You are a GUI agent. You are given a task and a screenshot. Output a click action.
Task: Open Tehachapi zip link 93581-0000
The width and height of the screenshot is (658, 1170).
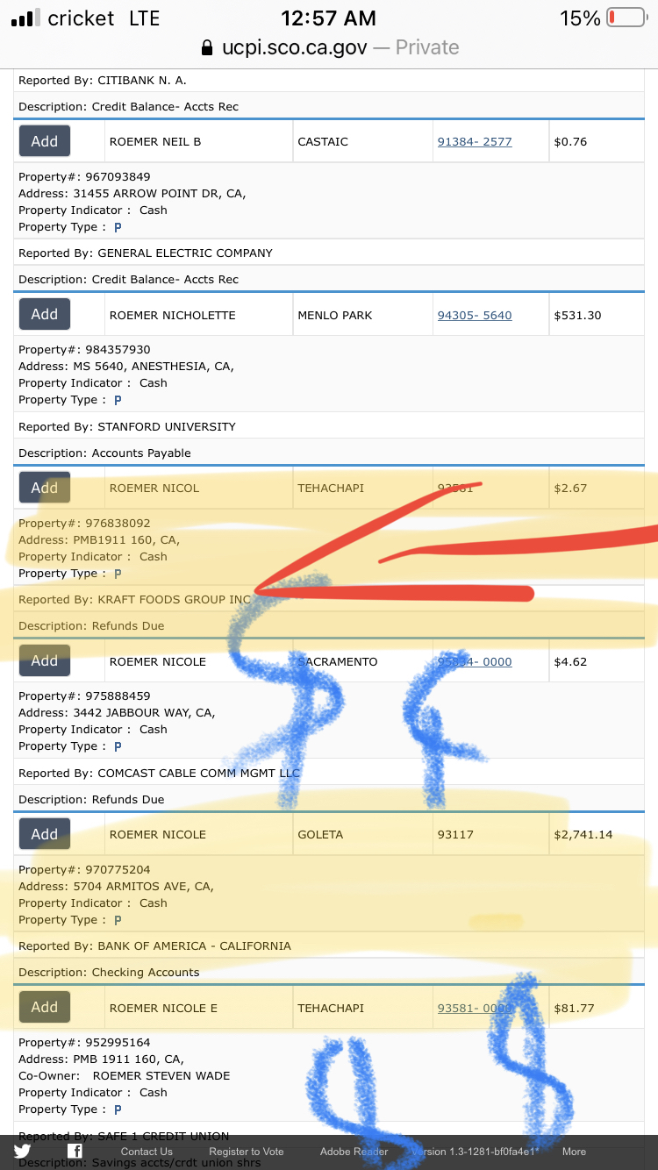[475, 1009]
